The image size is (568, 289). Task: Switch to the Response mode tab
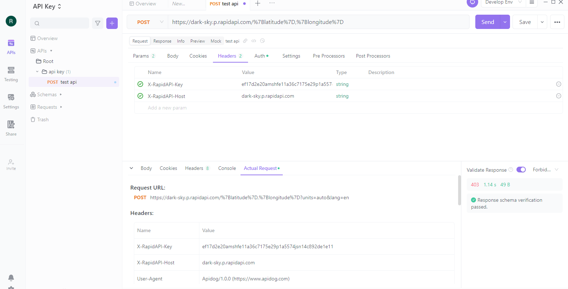[x=162, y=41]
